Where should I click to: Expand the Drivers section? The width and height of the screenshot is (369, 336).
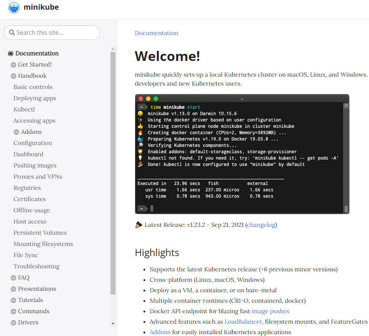click(28, 323)
